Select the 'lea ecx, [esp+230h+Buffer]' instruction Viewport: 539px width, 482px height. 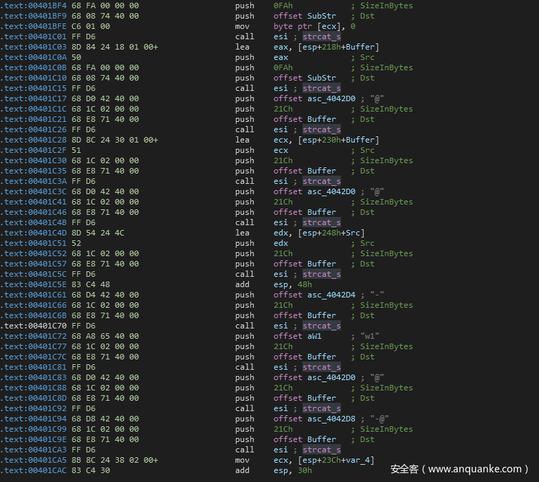[326, 140]
